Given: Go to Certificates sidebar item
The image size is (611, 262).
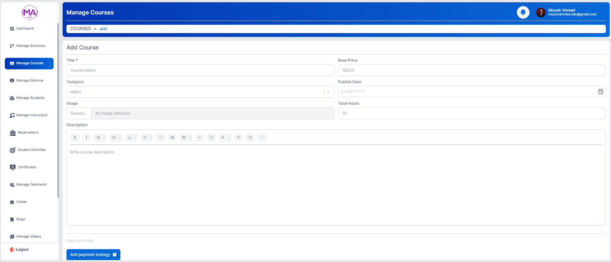Looking at the screenshot, I should [x=27, y=167].
